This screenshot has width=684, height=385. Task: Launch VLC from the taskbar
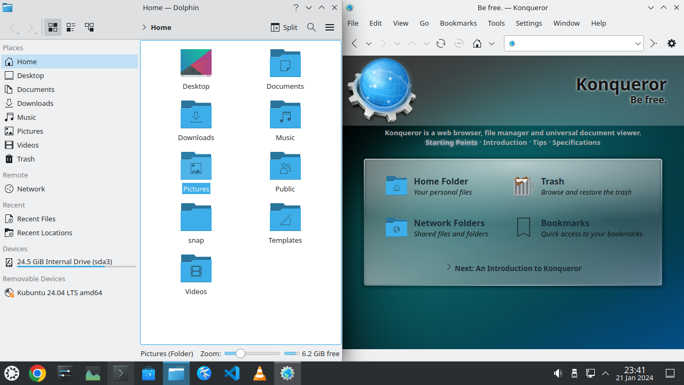[260, 373]
